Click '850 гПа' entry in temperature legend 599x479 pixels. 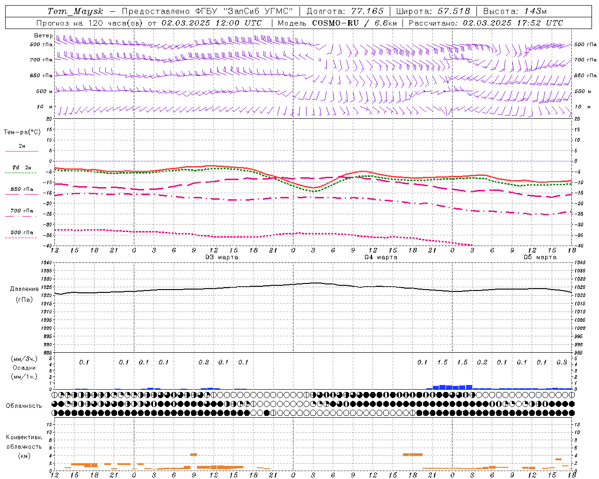(22, 189)
